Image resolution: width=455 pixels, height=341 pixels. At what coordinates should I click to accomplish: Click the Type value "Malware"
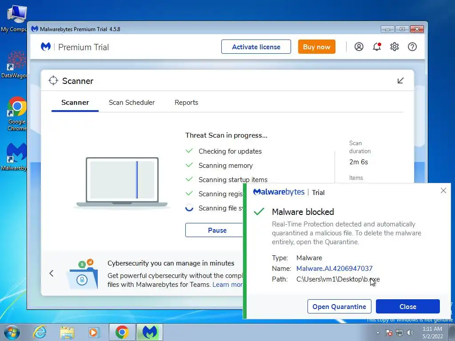tap(309, 258)
